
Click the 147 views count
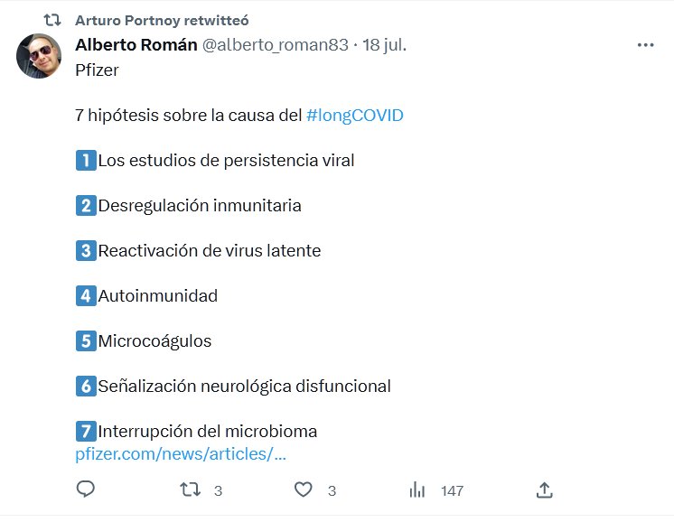(452, 490)
